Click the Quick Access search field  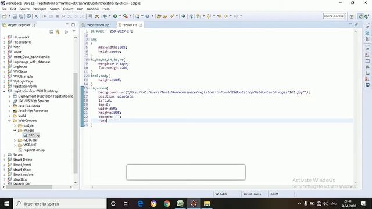tap(333, 16)
